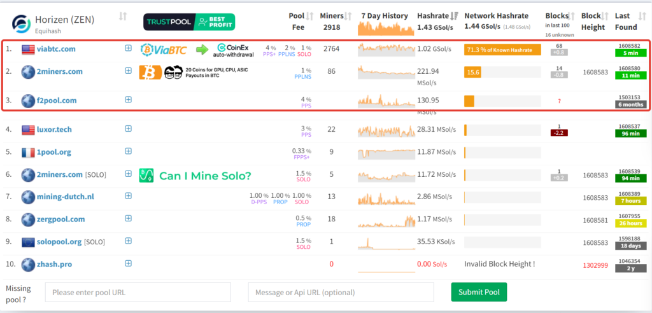Image resolution: width=652 pixels, height=313 pixels.
Task: Focus the pool URL input field
Action: [138, 292]
